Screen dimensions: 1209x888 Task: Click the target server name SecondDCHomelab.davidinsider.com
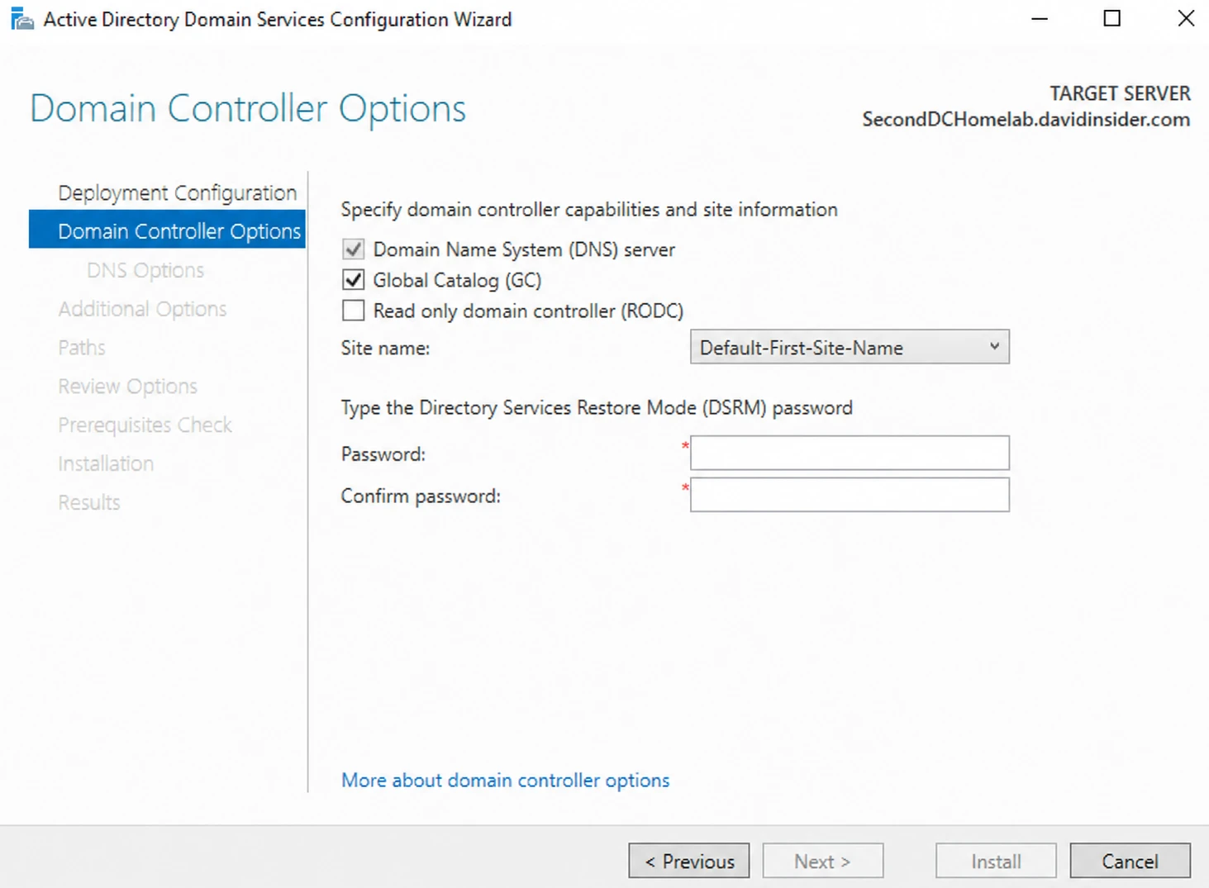tap(1026, 120)
